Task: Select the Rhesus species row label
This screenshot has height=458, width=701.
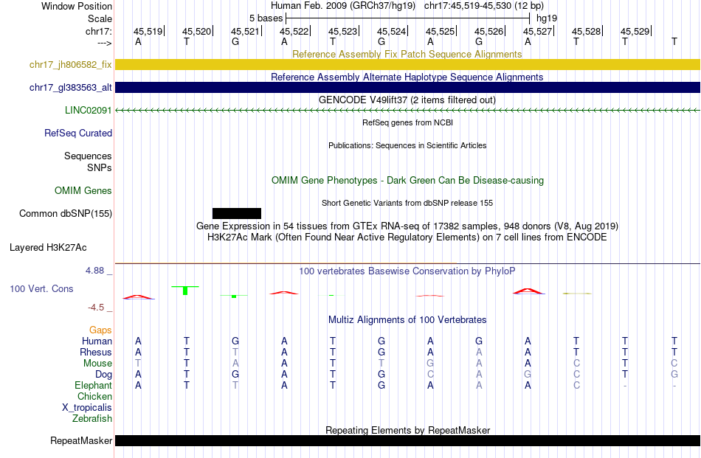Action: (96, 352)
